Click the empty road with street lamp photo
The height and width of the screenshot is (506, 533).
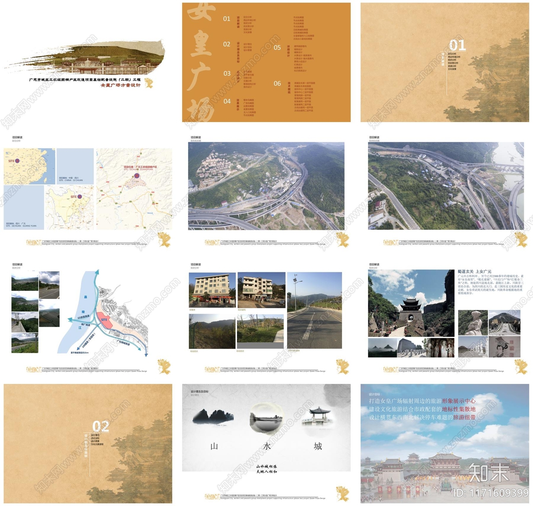click(314, 311)
